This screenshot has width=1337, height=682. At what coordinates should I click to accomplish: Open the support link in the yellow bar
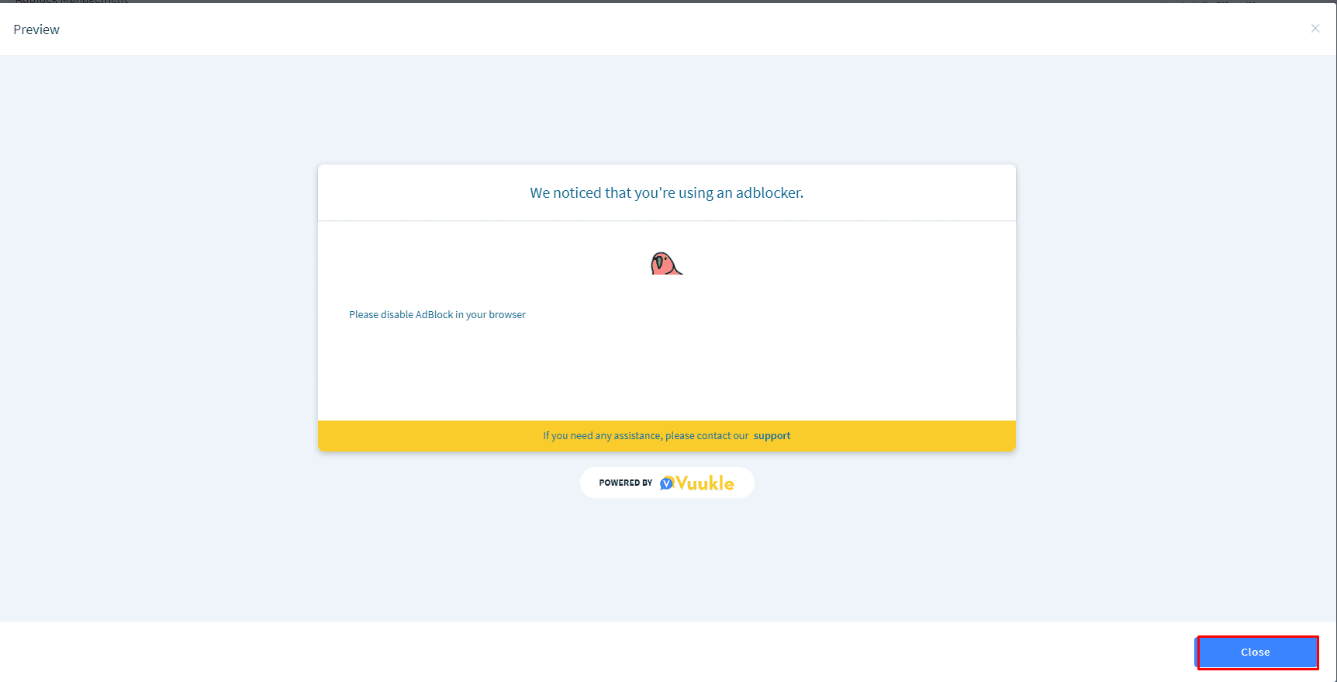point(772,436)
